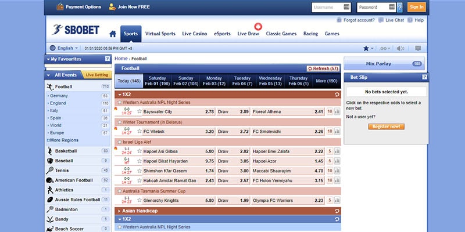This screenshot has height=232, width=465.
Task: Go to the home icon in navigation
Action: click(x=113, y=34)
